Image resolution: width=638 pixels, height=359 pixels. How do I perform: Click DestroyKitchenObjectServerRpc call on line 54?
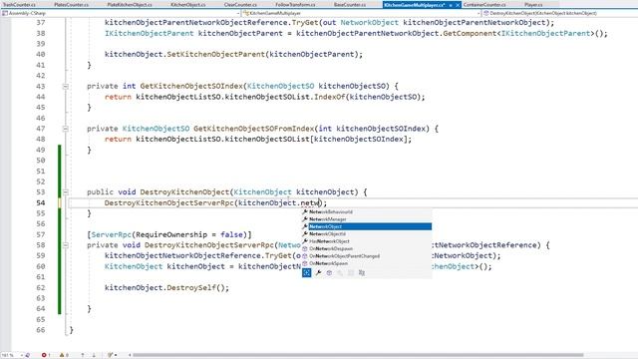(x=168, y=202)
